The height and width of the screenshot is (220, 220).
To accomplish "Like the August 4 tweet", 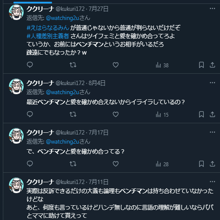I will [x=115, y=115].
